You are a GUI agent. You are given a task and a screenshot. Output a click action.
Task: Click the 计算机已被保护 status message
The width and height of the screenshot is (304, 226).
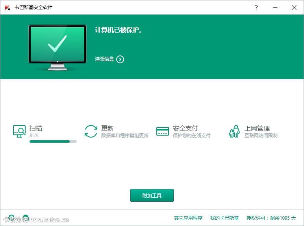[x=119, y=30]
